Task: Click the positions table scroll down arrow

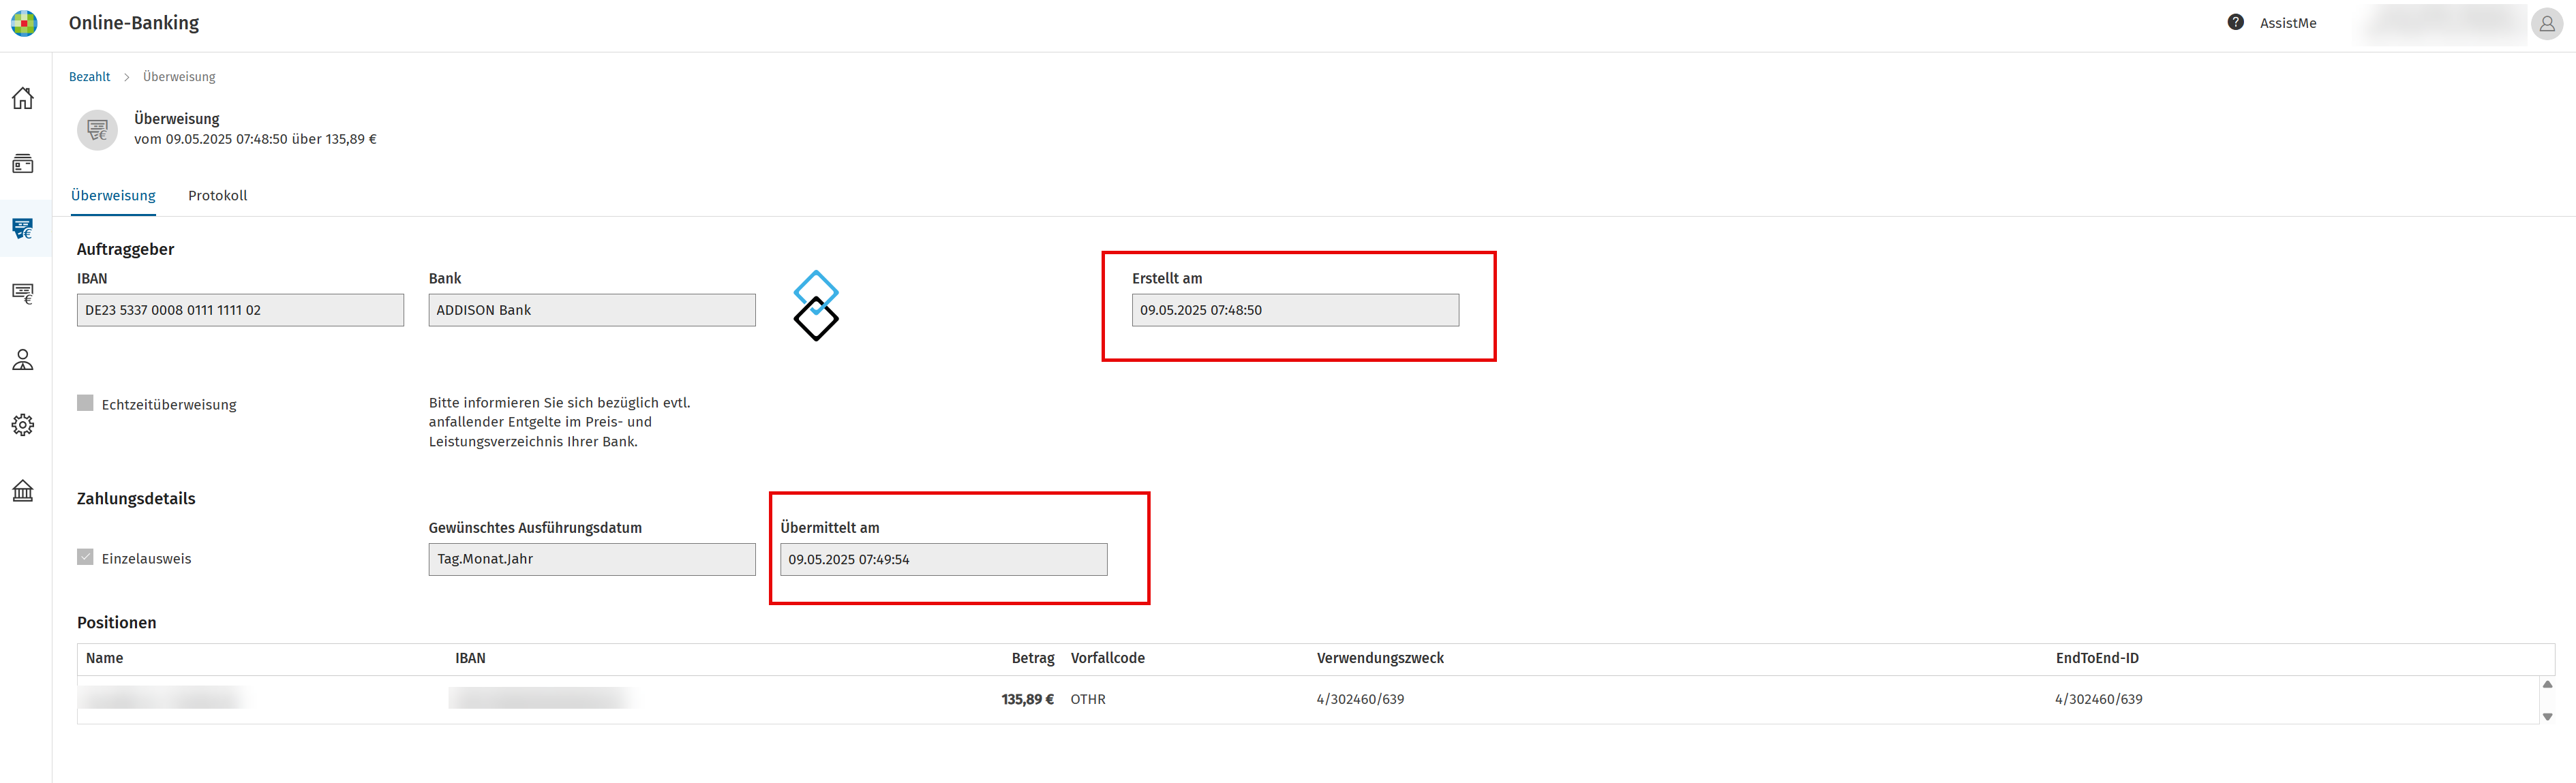Action: pos(2547,716)
